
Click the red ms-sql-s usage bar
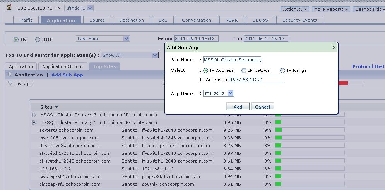[343, 83]
